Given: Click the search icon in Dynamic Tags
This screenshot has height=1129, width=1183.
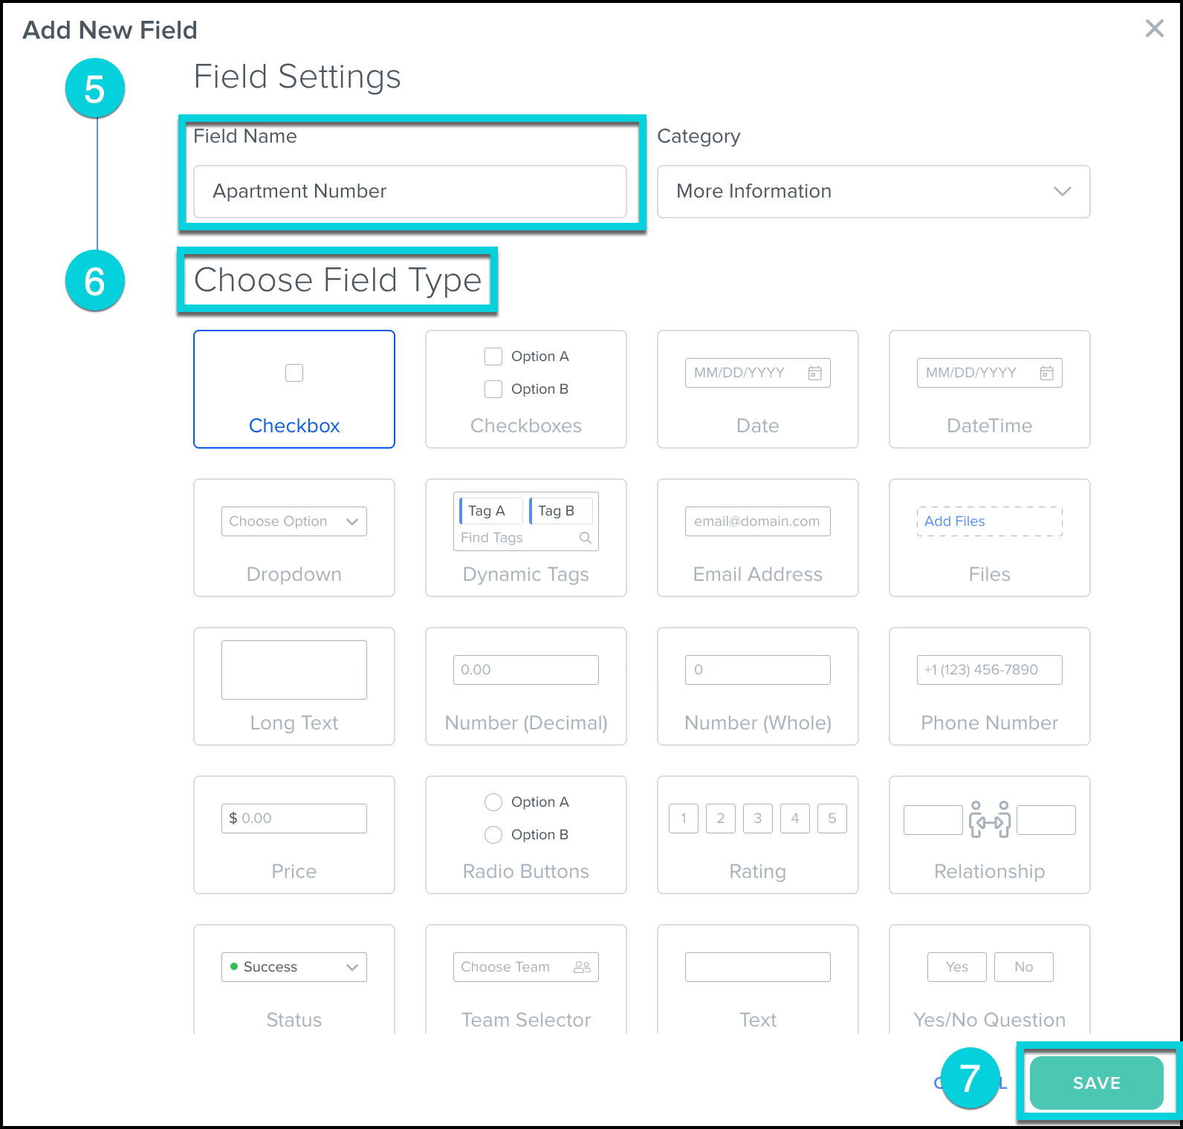Looking at the screenshot, I should pos(585,538).
